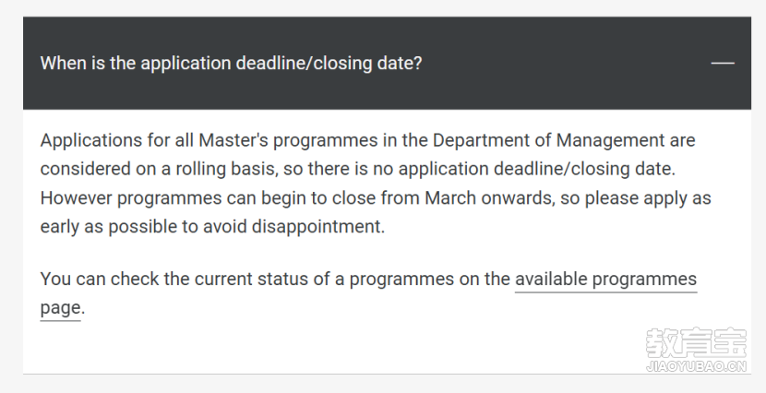Click the sentence start You can check
This screenshot has width=766, height=393.
pyautogui.click(x=100, y=280)
